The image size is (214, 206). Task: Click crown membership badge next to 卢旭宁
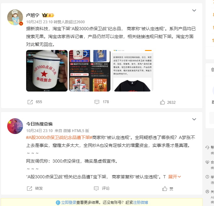coord(48,15)
